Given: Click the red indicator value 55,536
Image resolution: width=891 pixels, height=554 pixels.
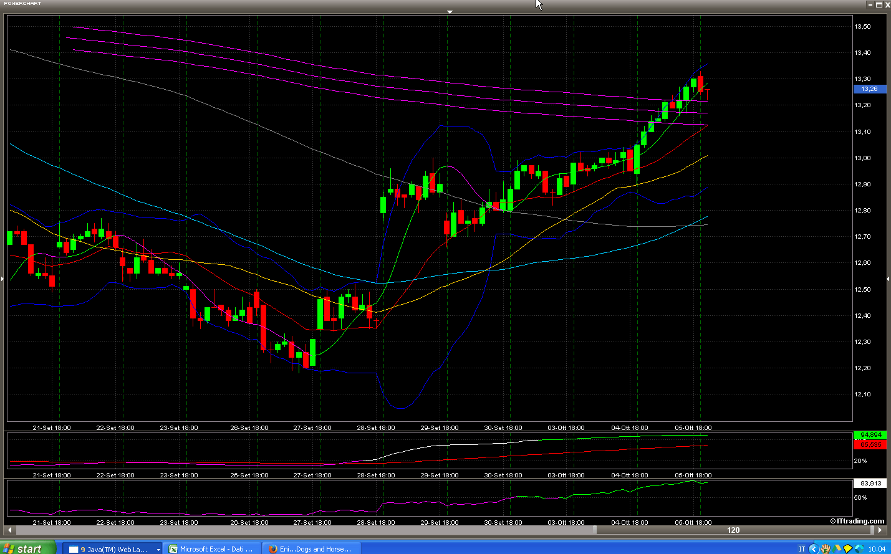Looking at the screenshot, I should [870, 444].
